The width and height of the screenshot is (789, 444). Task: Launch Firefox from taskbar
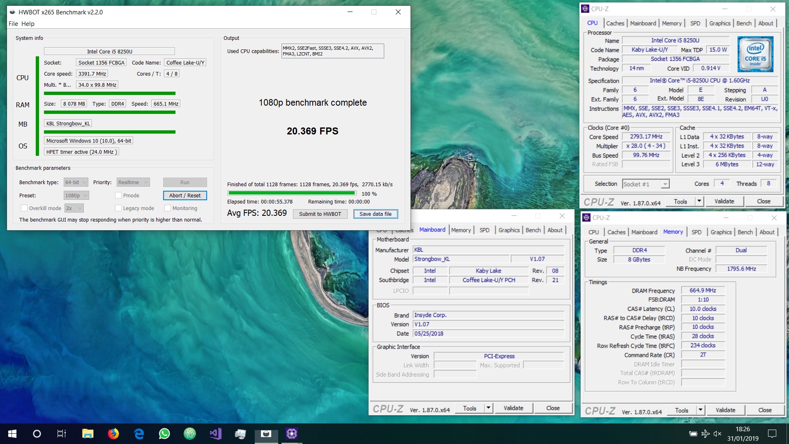point(113,434)
